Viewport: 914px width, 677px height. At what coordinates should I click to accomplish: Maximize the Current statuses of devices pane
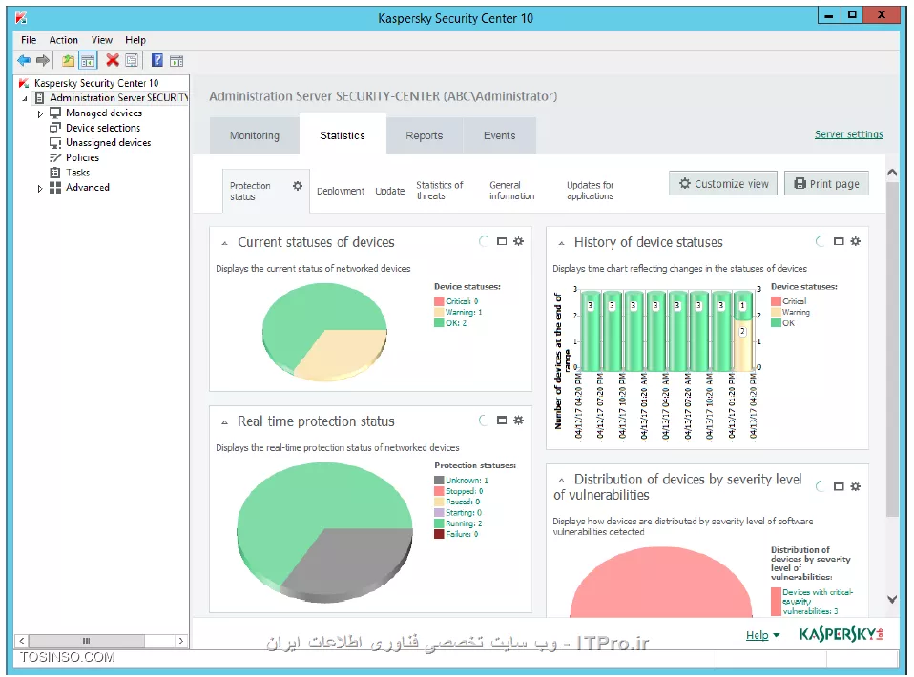point(502,241)
